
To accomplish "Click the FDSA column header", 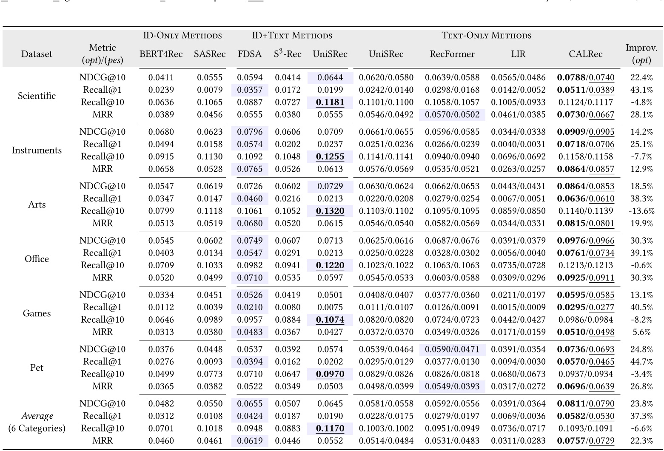I will [249, 54].
